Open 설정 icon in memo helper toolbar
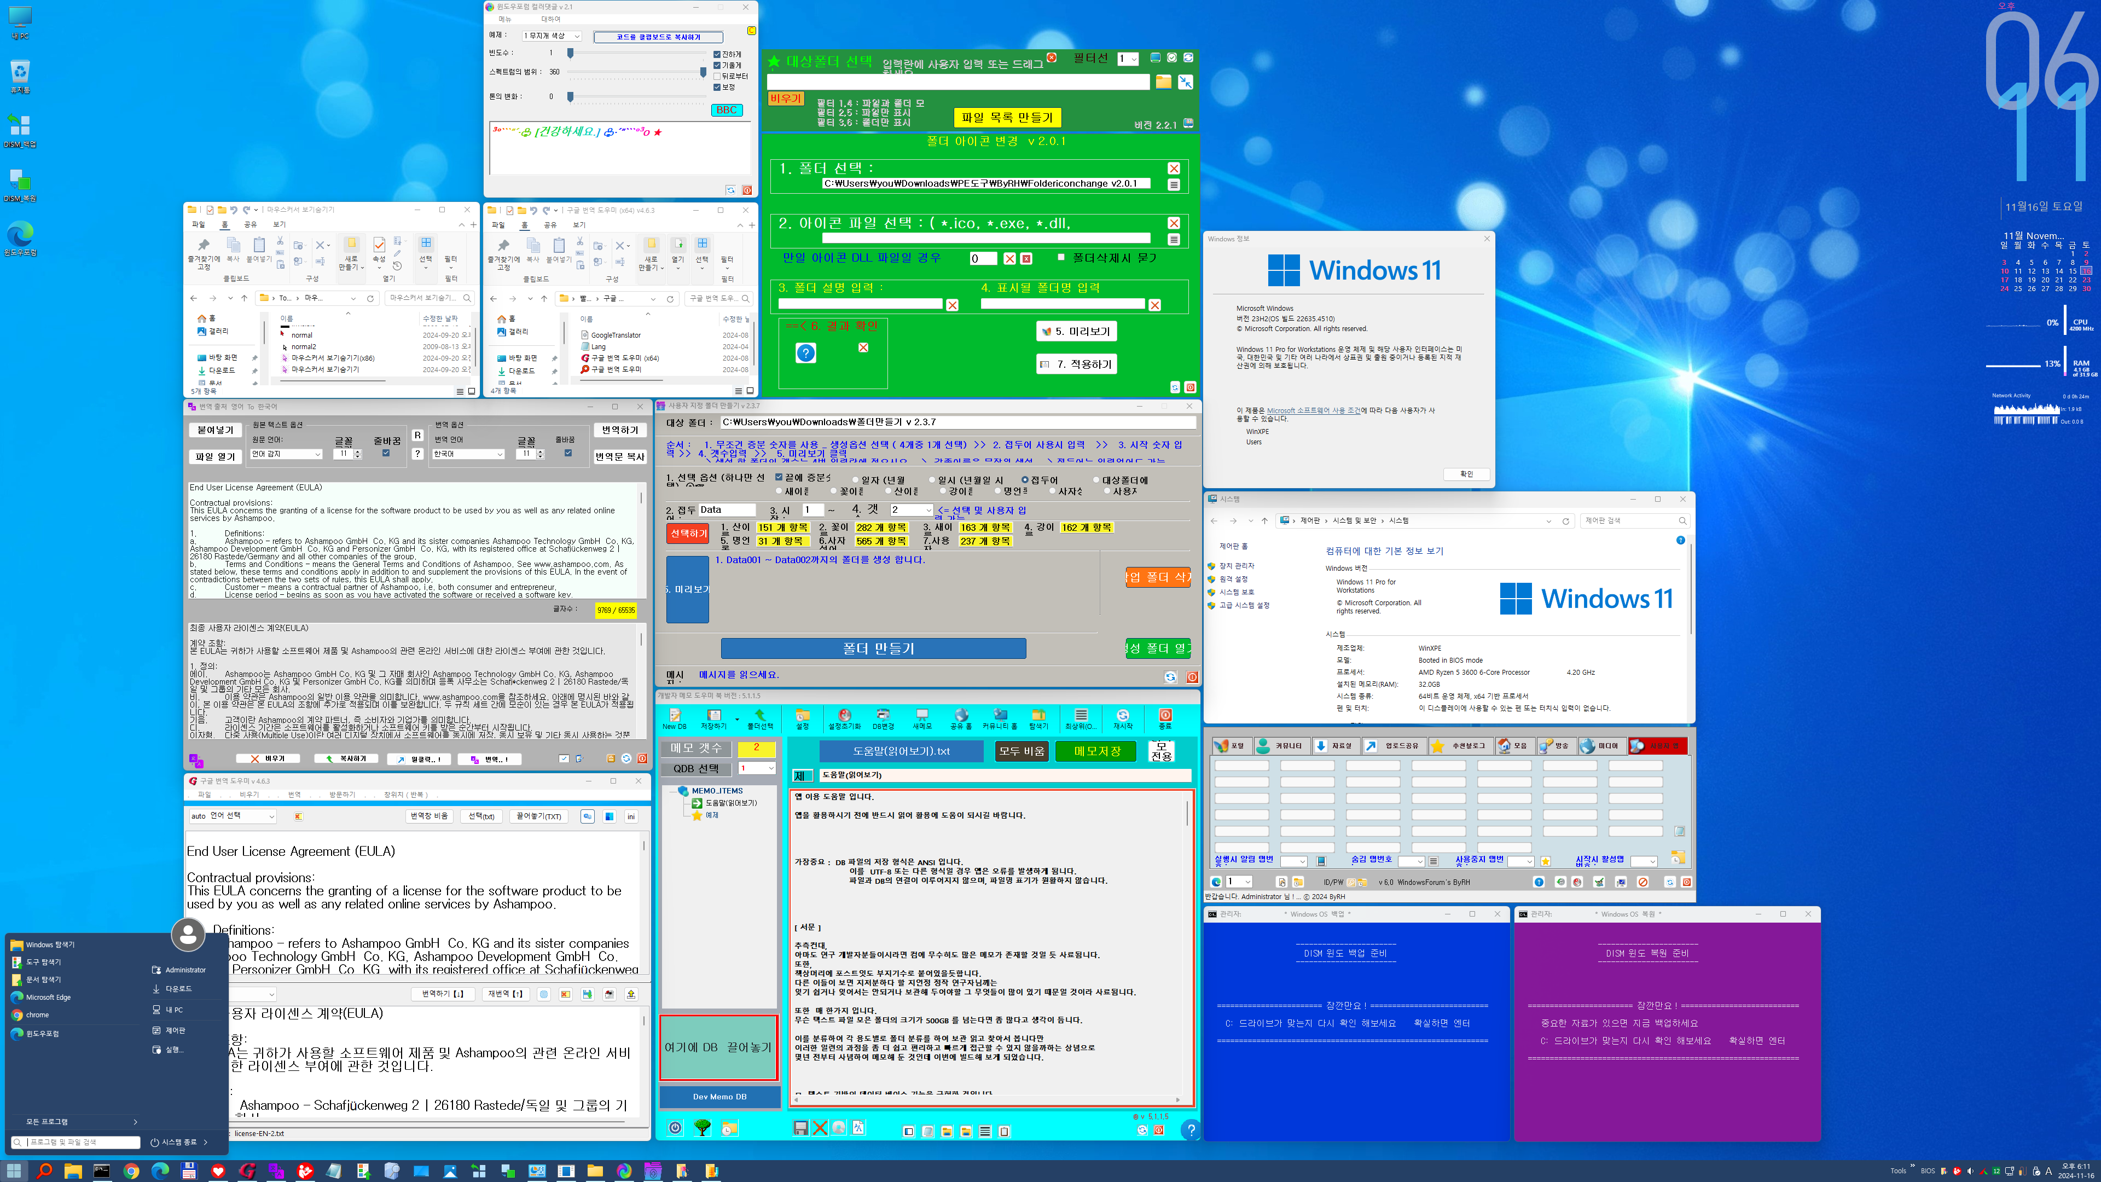 803,719
